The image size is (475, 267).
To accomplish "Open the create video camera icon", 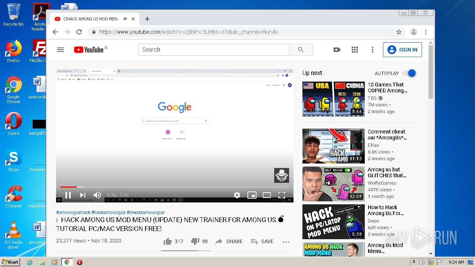I will coord(337,50).
